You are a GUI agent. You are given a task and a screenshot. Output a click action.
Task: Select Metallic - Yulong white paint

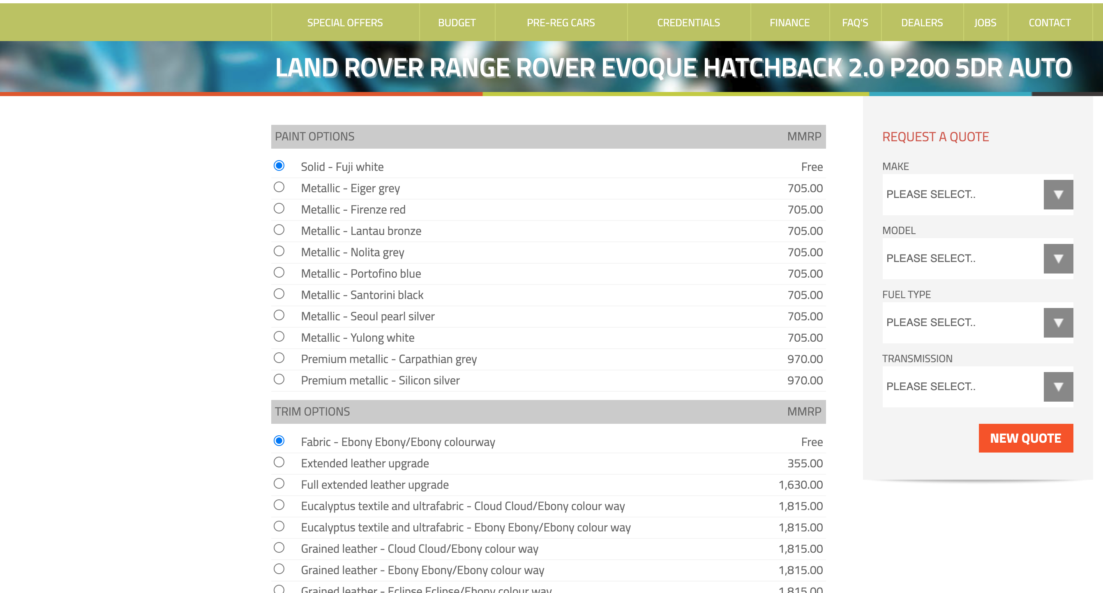pyautogui.click(x=279, y=337)
